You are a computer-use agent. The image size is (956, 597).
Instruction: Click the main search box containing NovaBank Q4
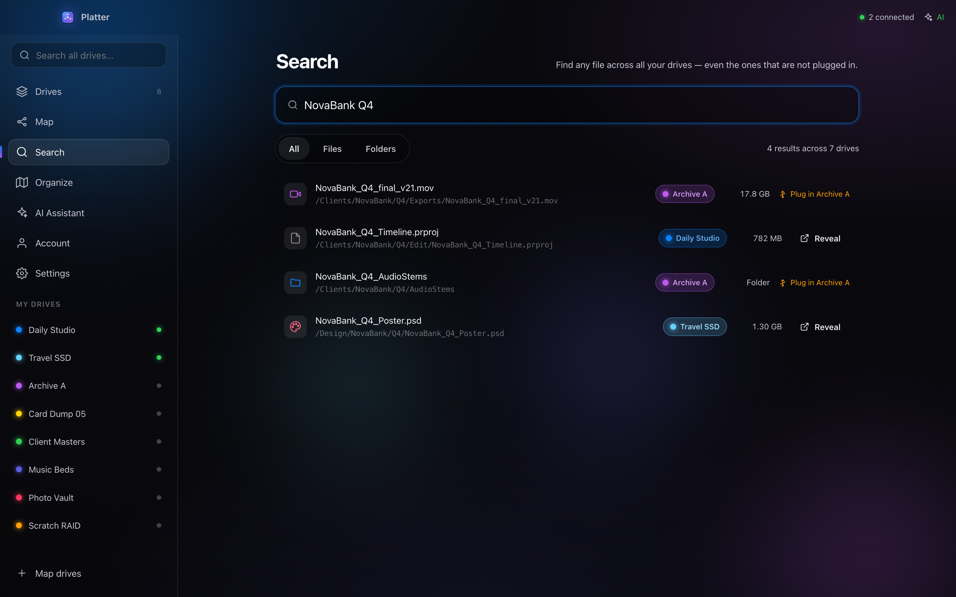(x=567, y=105)
